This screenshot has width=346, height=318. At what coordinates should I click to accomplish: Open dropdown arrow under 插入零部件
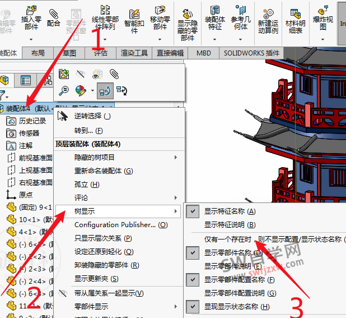[x=31, y=40]
